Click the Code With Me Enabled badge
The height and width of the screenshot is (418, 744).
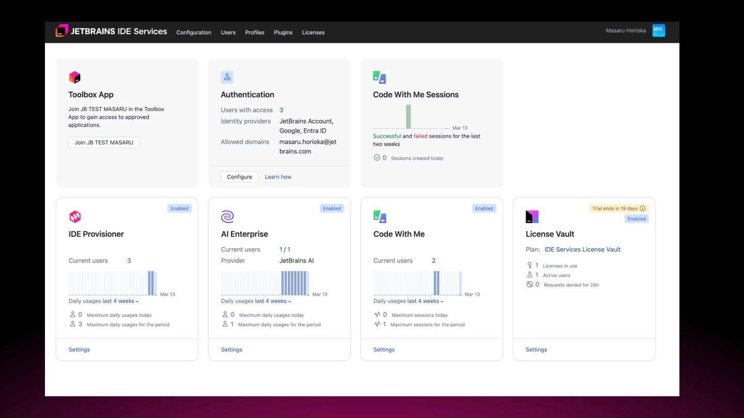tap(484, 208)
